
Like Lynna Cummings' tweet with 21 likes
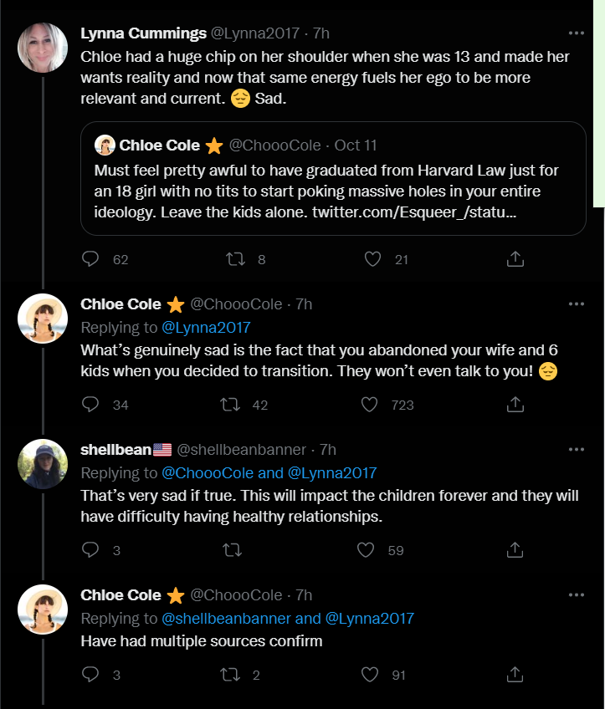(372, 258)
